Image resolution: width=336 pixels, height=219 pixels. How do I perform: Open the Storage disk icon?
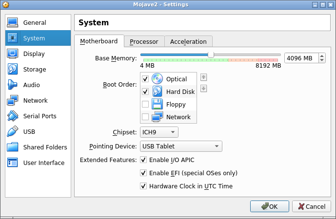[x=12, y=69]
